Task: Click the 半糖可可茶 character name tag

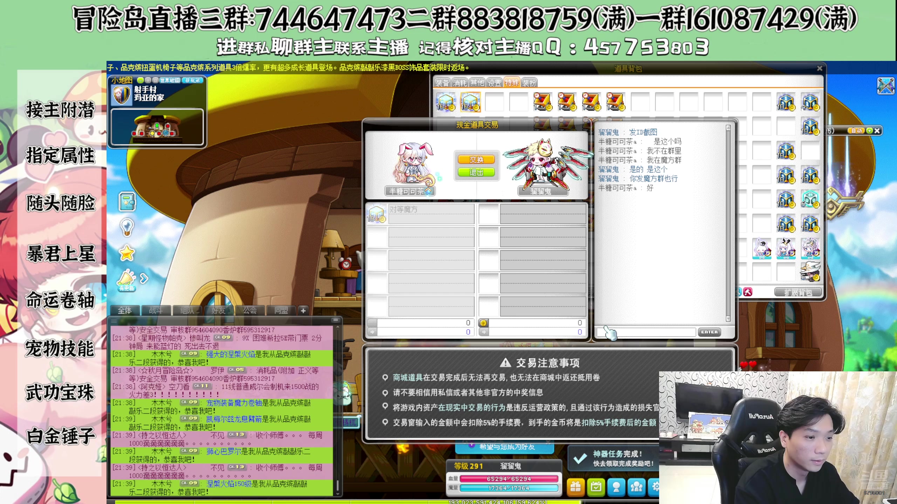Action: [x=410, y=191]
